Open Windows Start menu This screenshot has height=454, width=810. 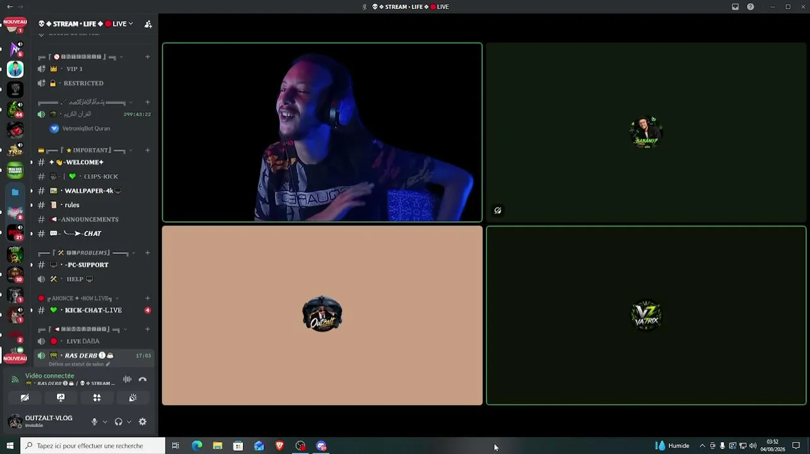9,446
